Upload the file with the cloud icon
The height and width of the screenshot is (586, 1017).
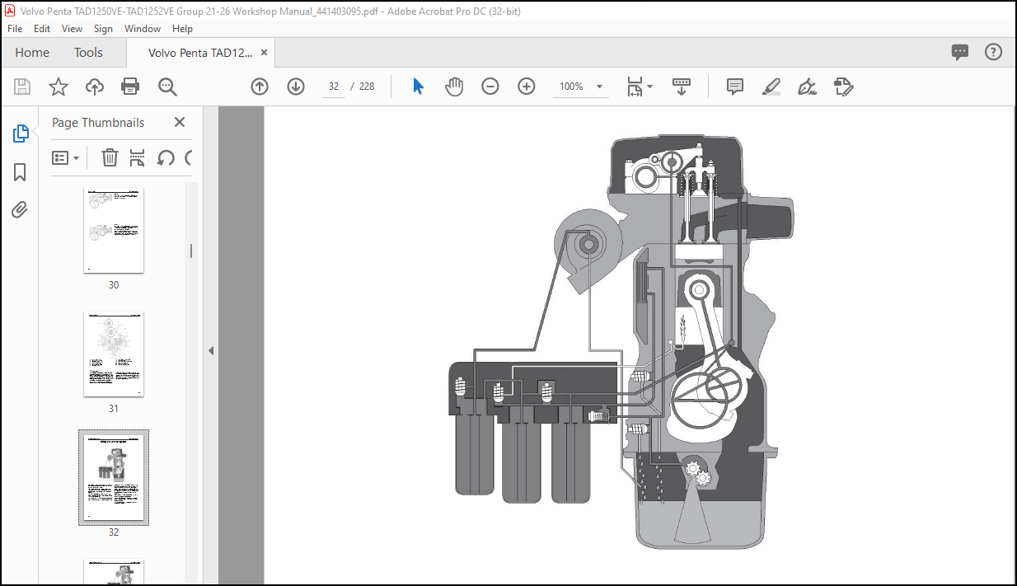coord(95,87)
